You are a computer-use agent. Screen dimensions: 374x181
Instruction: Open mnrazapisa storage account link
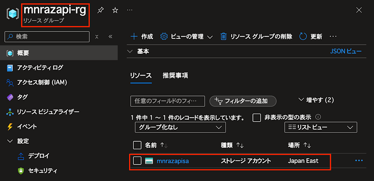[173, 161]
